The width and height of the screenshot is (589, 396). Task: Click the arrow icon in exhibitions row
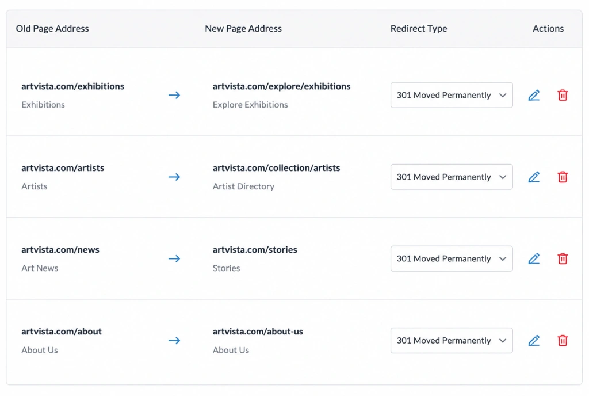click(174, 95)
